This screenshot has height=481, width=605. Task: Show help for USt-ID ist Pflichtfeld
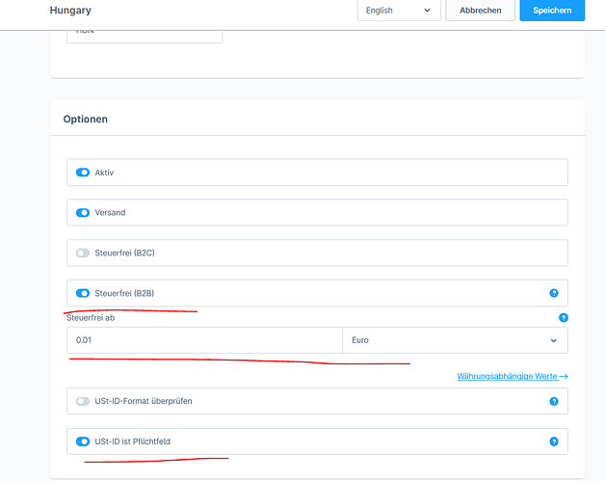554,441
